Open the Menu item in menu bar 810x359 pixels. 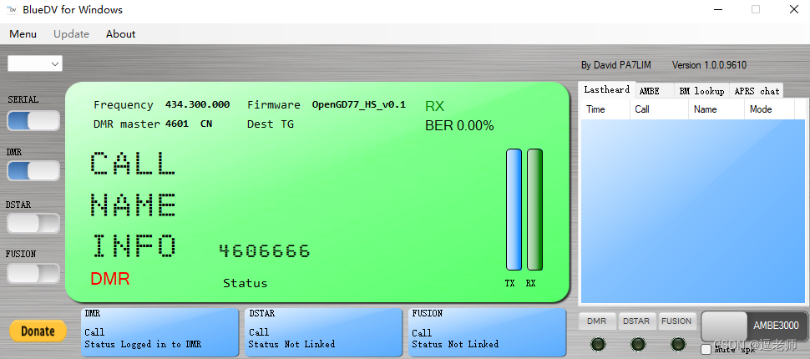pos(23,34)
